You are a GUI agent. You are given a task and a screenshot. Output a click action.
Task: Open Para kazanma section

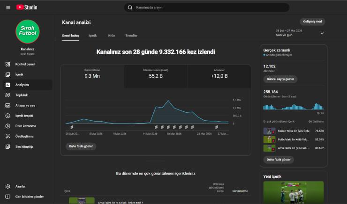[25, 126]
